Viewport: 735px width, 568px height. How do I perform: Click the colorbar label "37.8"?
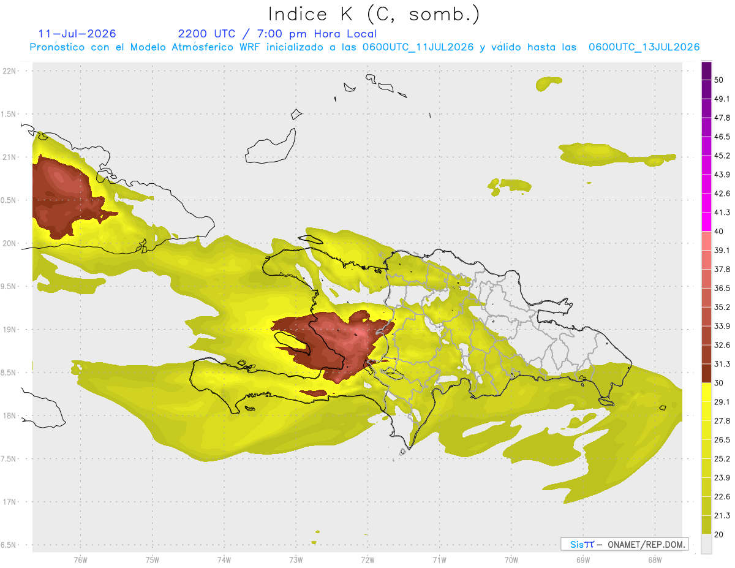click(722, 270)
